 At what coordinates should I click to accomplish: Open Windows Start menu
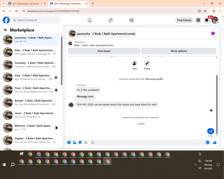(x=4, y=165)
